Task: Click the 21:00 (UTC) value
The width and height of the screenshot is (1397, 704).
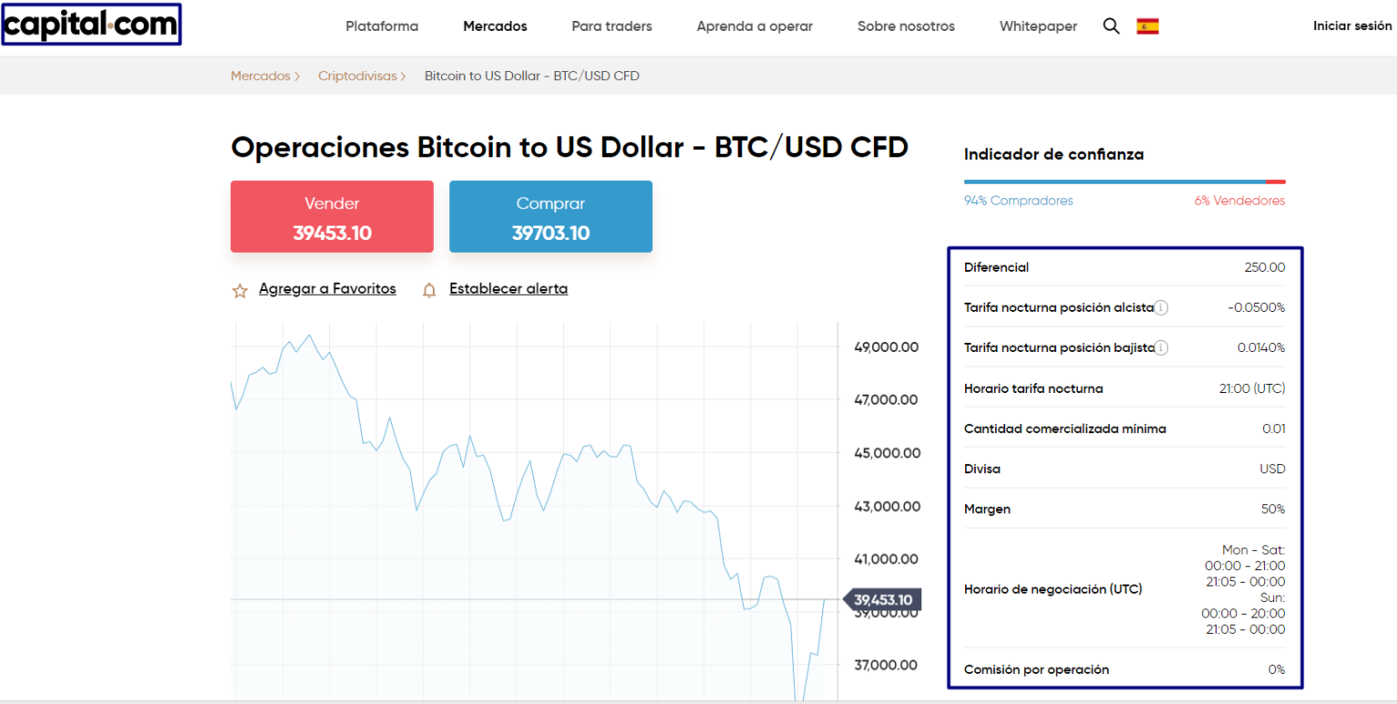Action: pyautogui.click(x=1252, y=388)
